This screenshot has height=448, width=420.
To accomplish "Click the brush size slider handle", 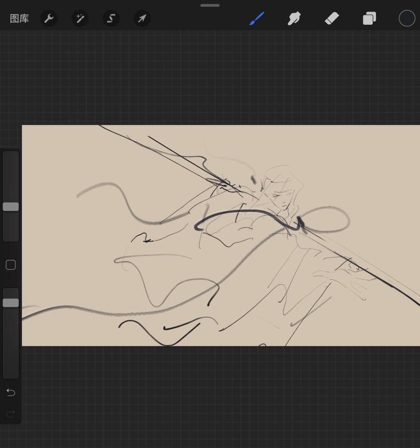I will [x=11, y=207].
